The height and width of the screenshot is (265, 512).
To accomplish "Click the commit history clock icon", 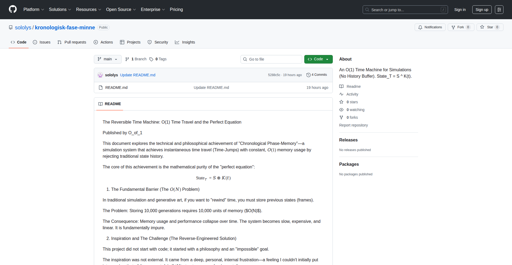I will (x=309, y=75).
